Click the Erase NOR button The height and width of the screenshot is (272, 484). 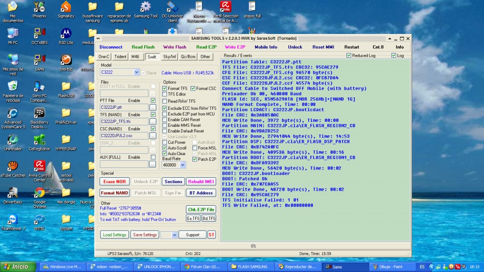[x=114, y=182]
